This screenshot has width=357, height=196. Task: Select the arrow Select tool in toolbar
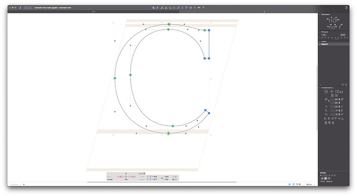pos(154,8)
